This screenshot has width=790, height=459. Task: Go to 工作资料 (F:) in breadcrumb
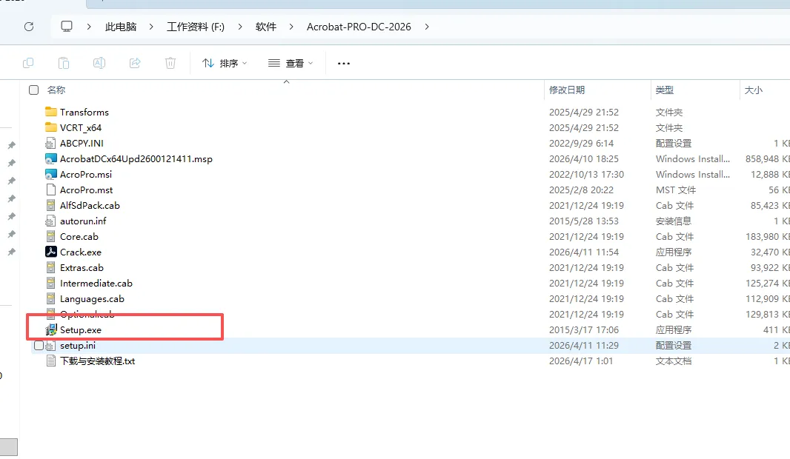coord(196,27)
